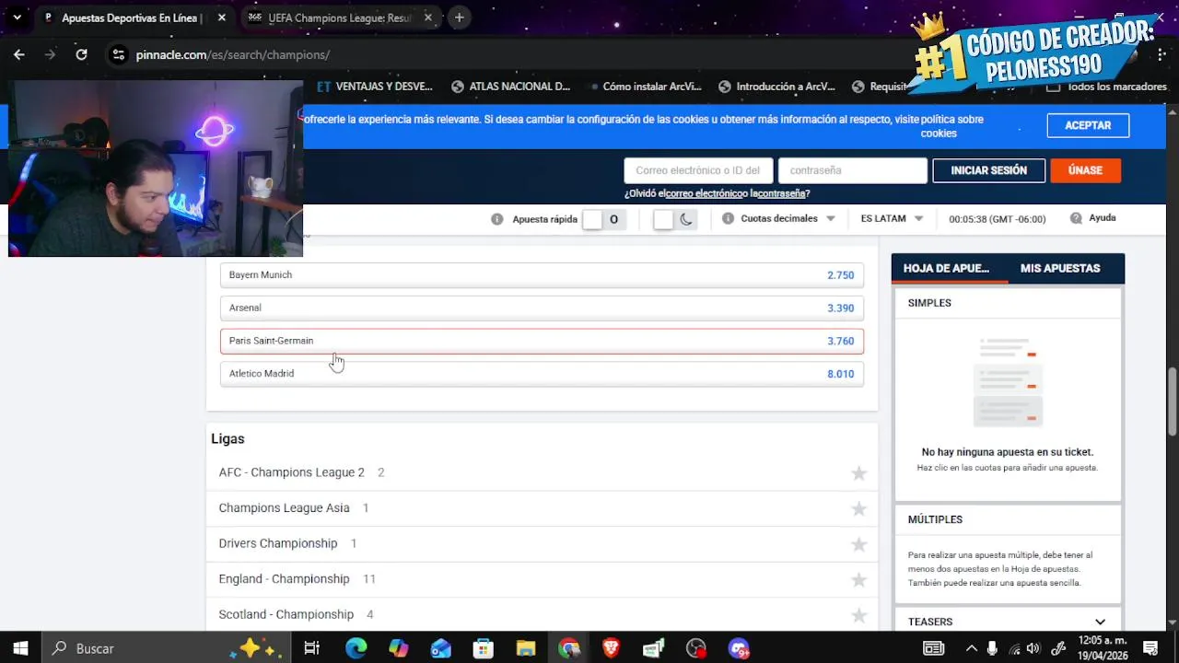Select Arsenal odds 3.390
The height and width of the screenshot is (663, 1179).
542,308
